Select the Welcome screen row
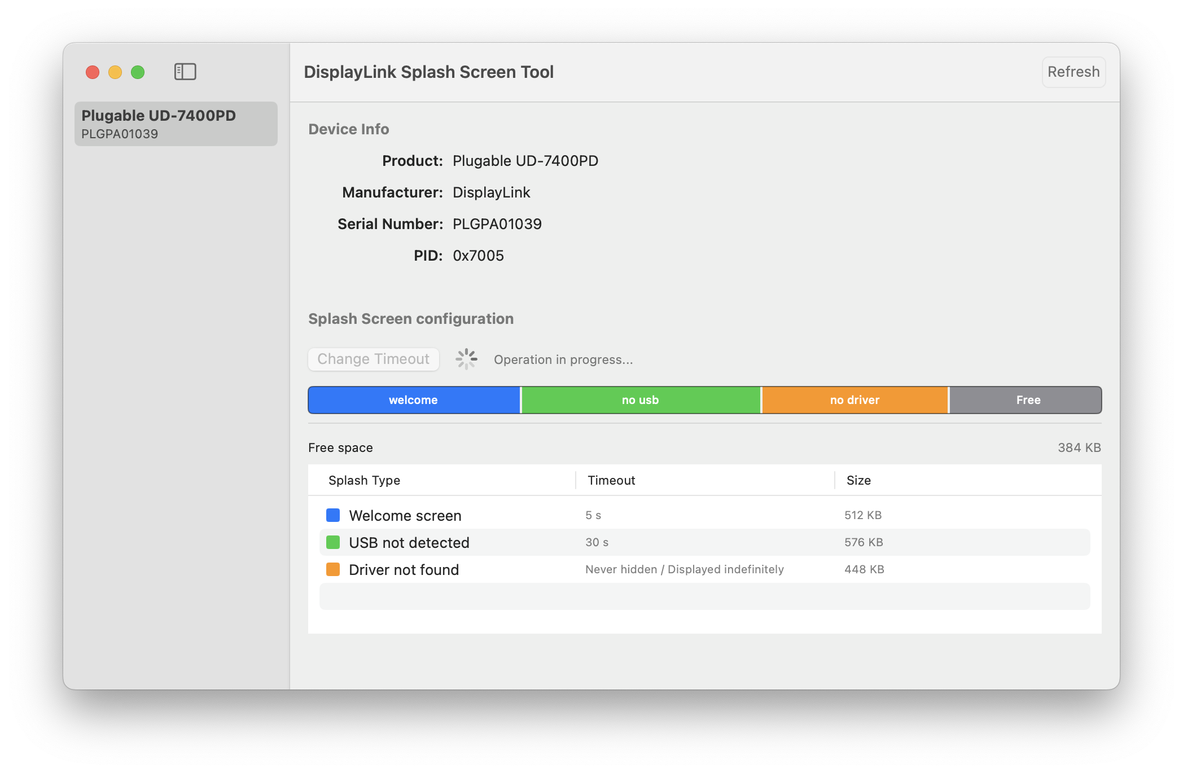The image size is (1183, 773). click(x=704, y=515)
